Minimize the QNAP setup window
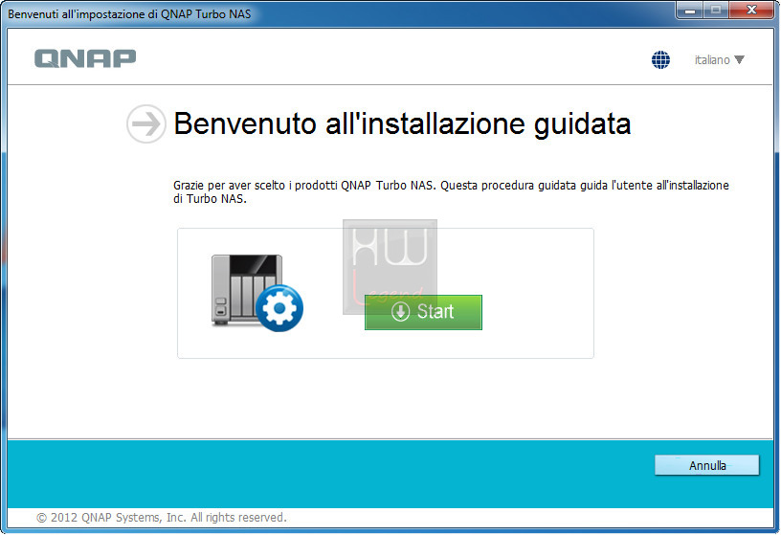The height and width of the screenshot is (535, 781). 689,10
